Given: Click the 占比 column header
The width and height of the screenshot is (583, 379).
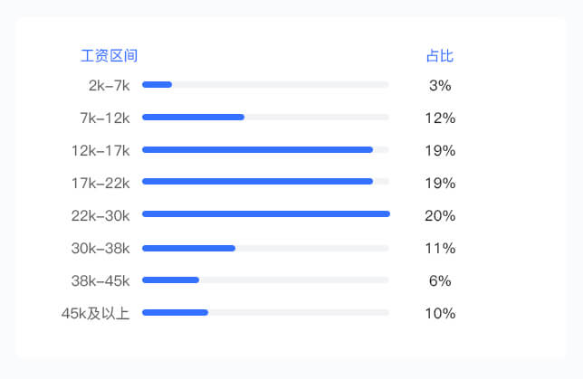Looking at the screenshot, I should click(x=440, y=56).
